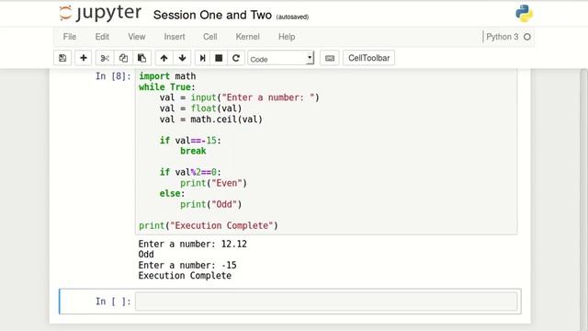Cut selected cell with the scissors icon
588x331 pixels.
pyautogui.click(x=105, y=58)
